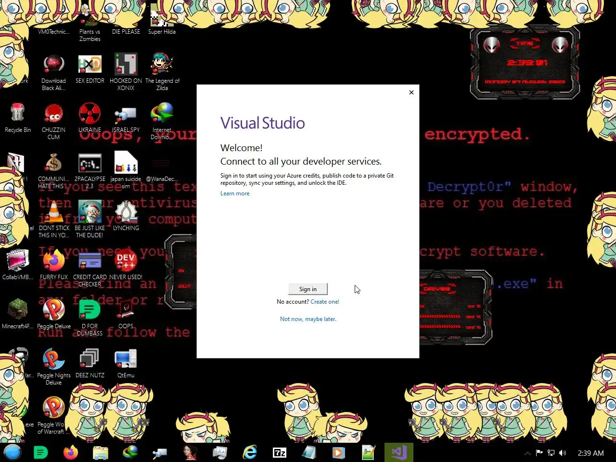Open the green chat app taskbar icon
Screen dimensions: 616x462
pyautogui.click(x=41, y=452)
